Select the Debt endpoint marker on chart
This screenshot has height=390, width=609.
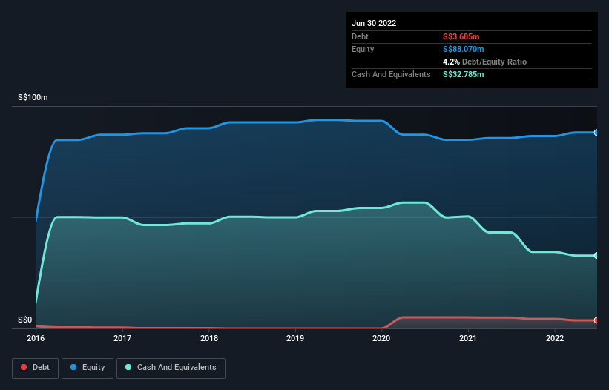[x=596, y=320]
